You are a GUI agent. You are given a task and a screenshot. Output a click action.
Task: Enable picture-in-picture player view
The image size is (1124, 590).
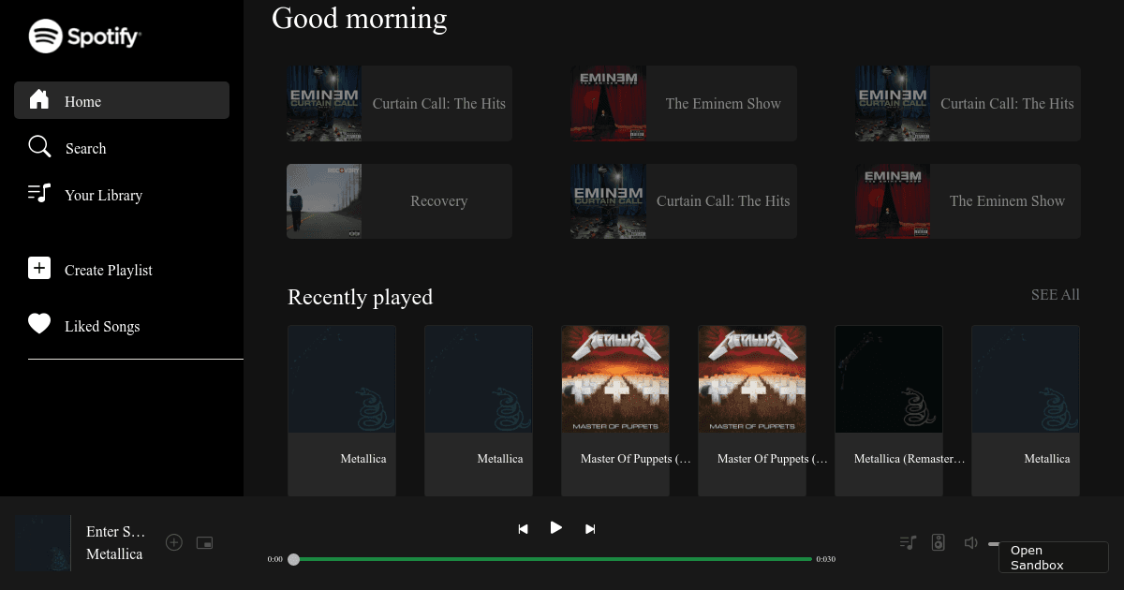click(x=204, y=542)
